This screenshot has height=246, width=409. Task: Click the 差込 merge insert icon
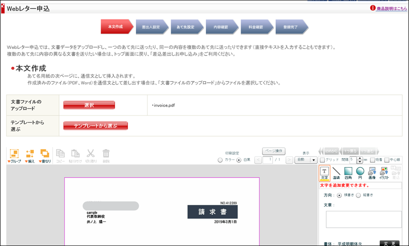396,173
